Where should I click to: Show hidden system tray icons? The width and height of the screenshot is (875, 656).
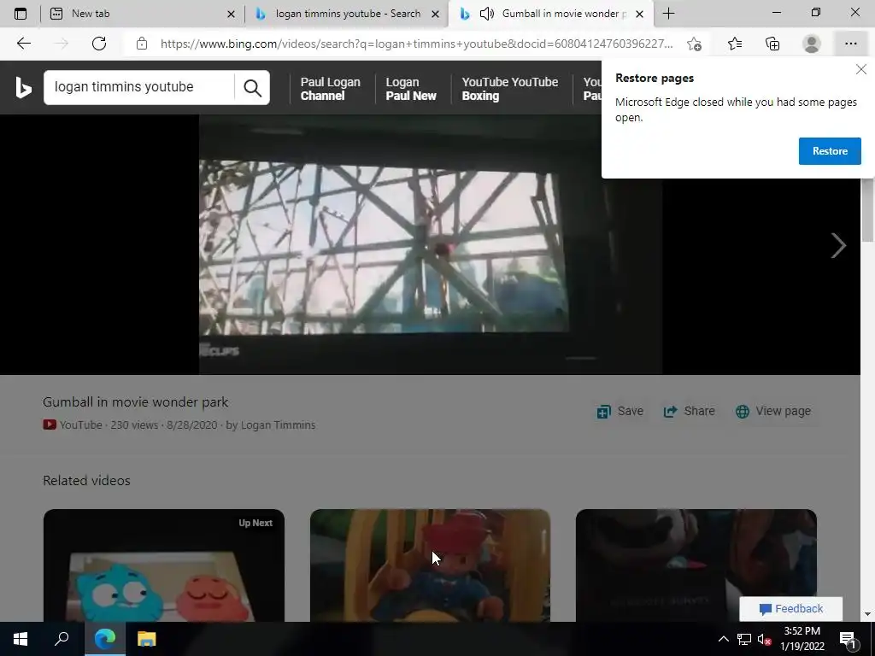723,639
